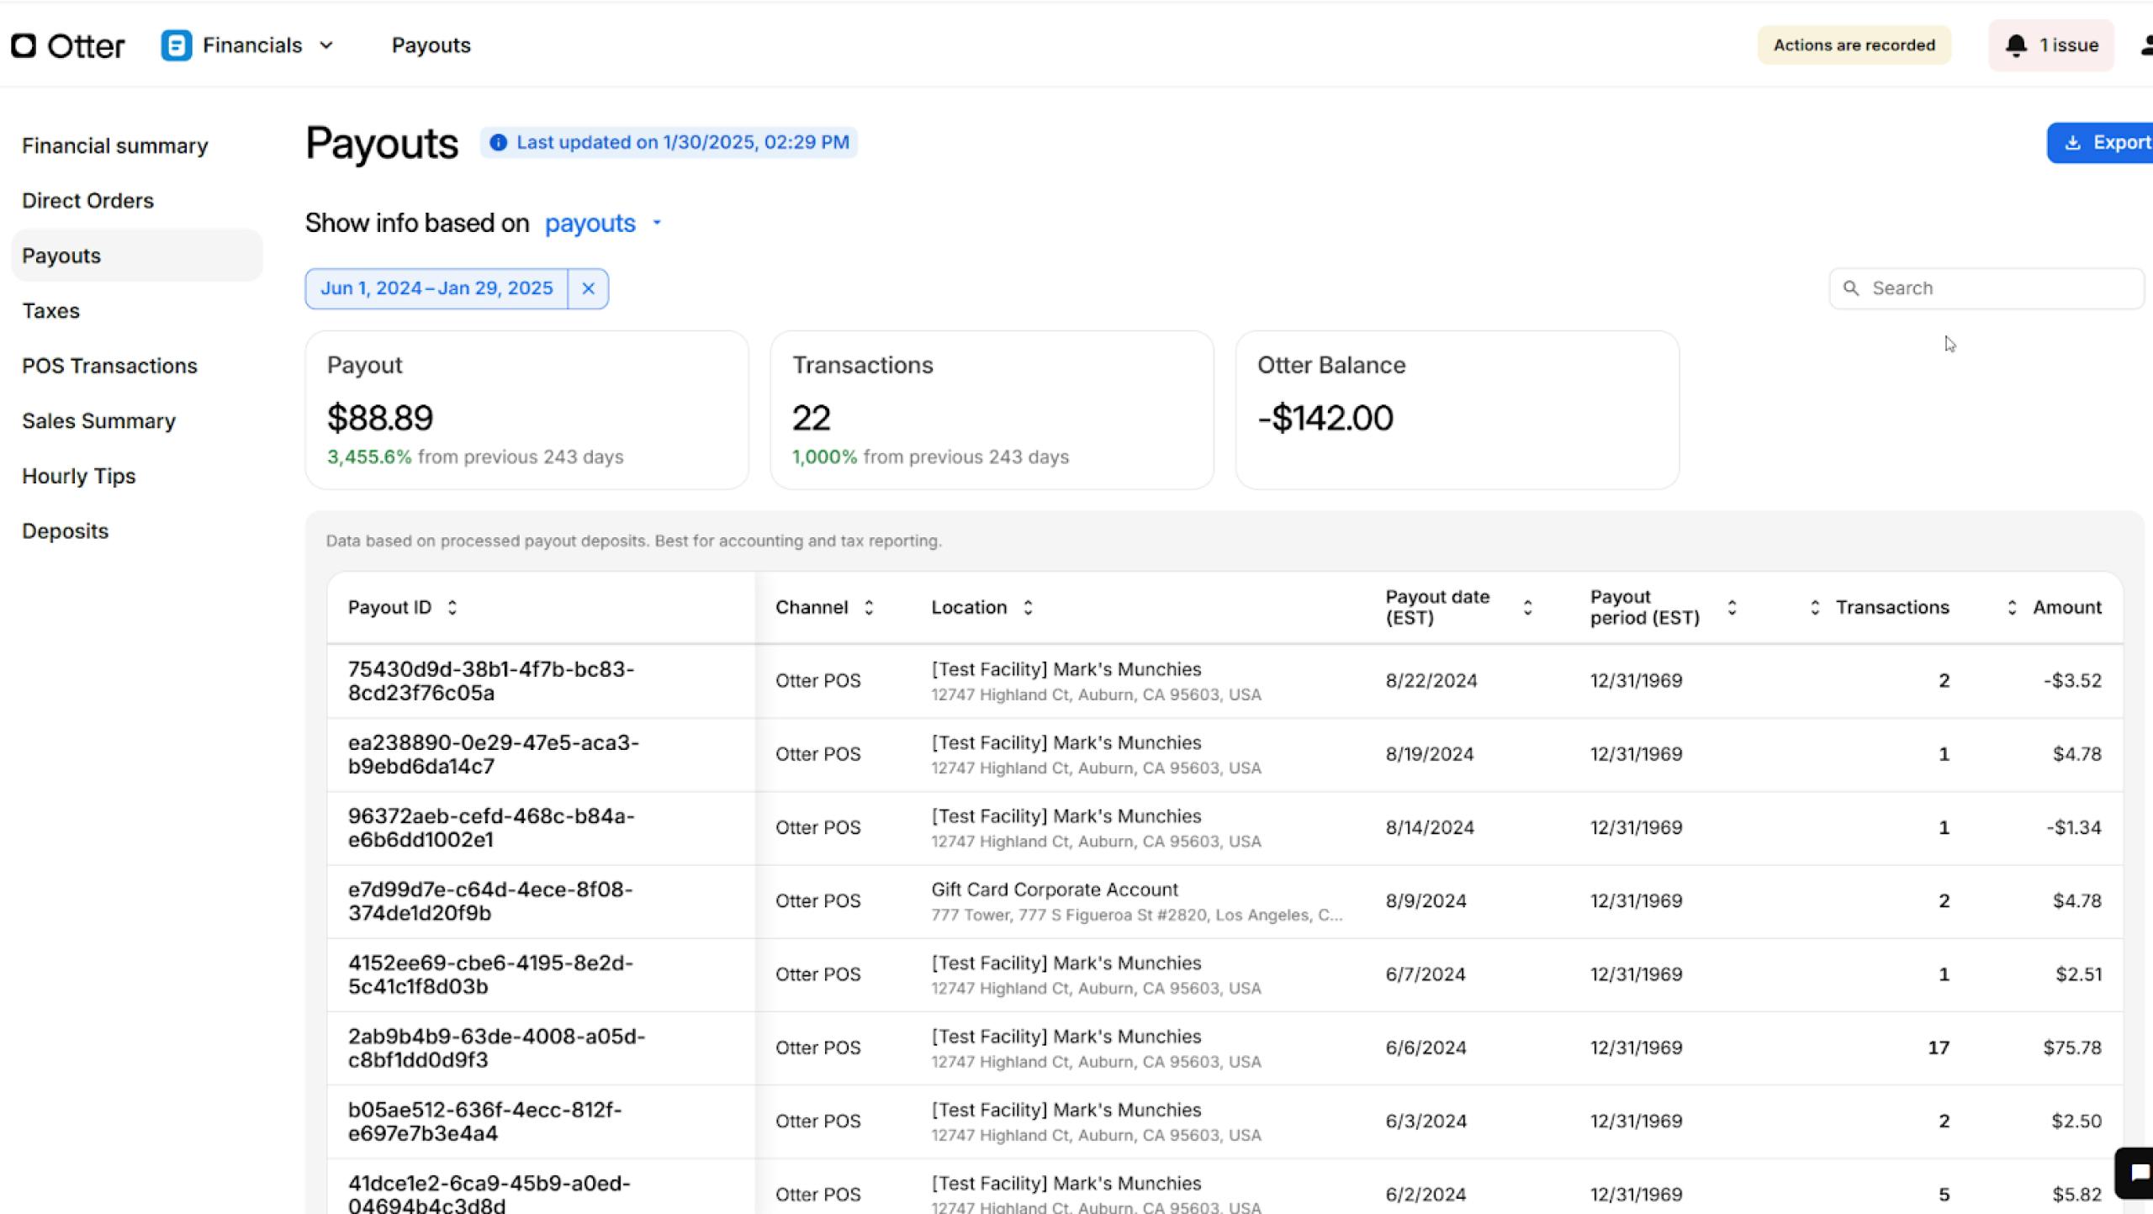Click the blue Financials app icon
The width and height of the screenshot is (2153, 1214).
point(176,45)
